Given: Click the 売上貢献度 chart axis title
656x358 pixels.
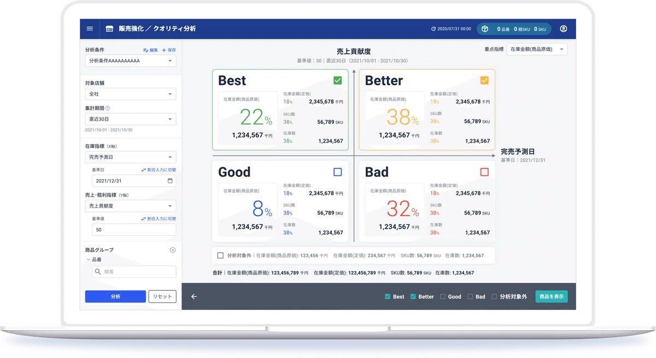Looking at the screenshot, I should coord(354,51).
